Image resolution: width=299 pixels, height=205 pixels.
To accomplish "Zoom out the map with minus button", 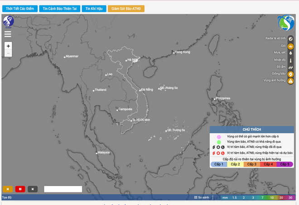I will [x=8, y=53].
